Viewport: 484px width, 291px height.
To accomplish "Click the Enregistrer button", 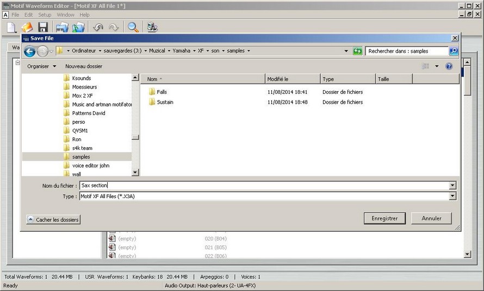I will (x=384, y=218).
